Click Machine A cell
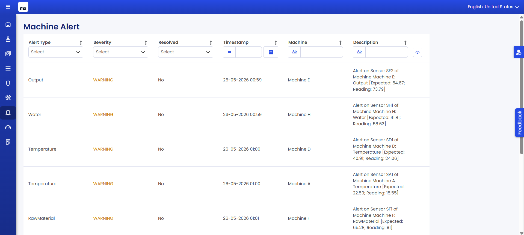 coord(299,184)
